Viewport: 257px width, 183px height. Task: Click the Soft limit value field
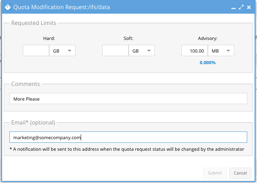[x=116, y=50]
